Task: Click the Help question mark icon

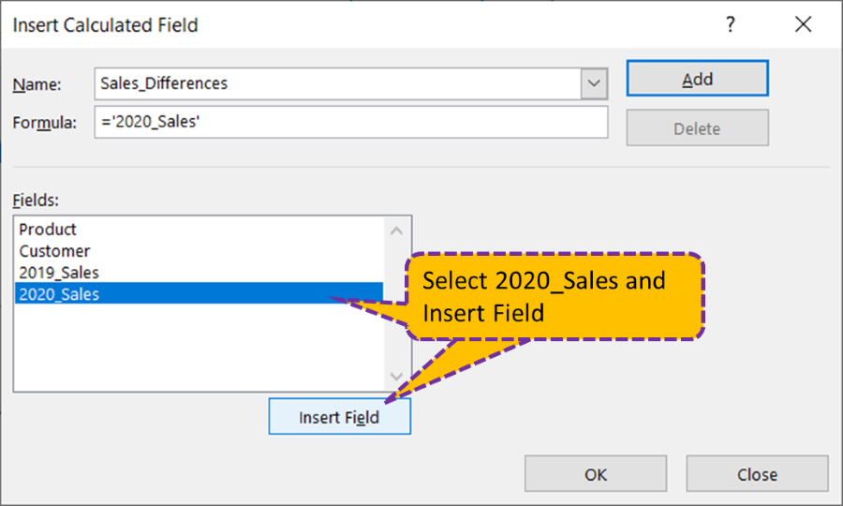Action: [732, 25]
